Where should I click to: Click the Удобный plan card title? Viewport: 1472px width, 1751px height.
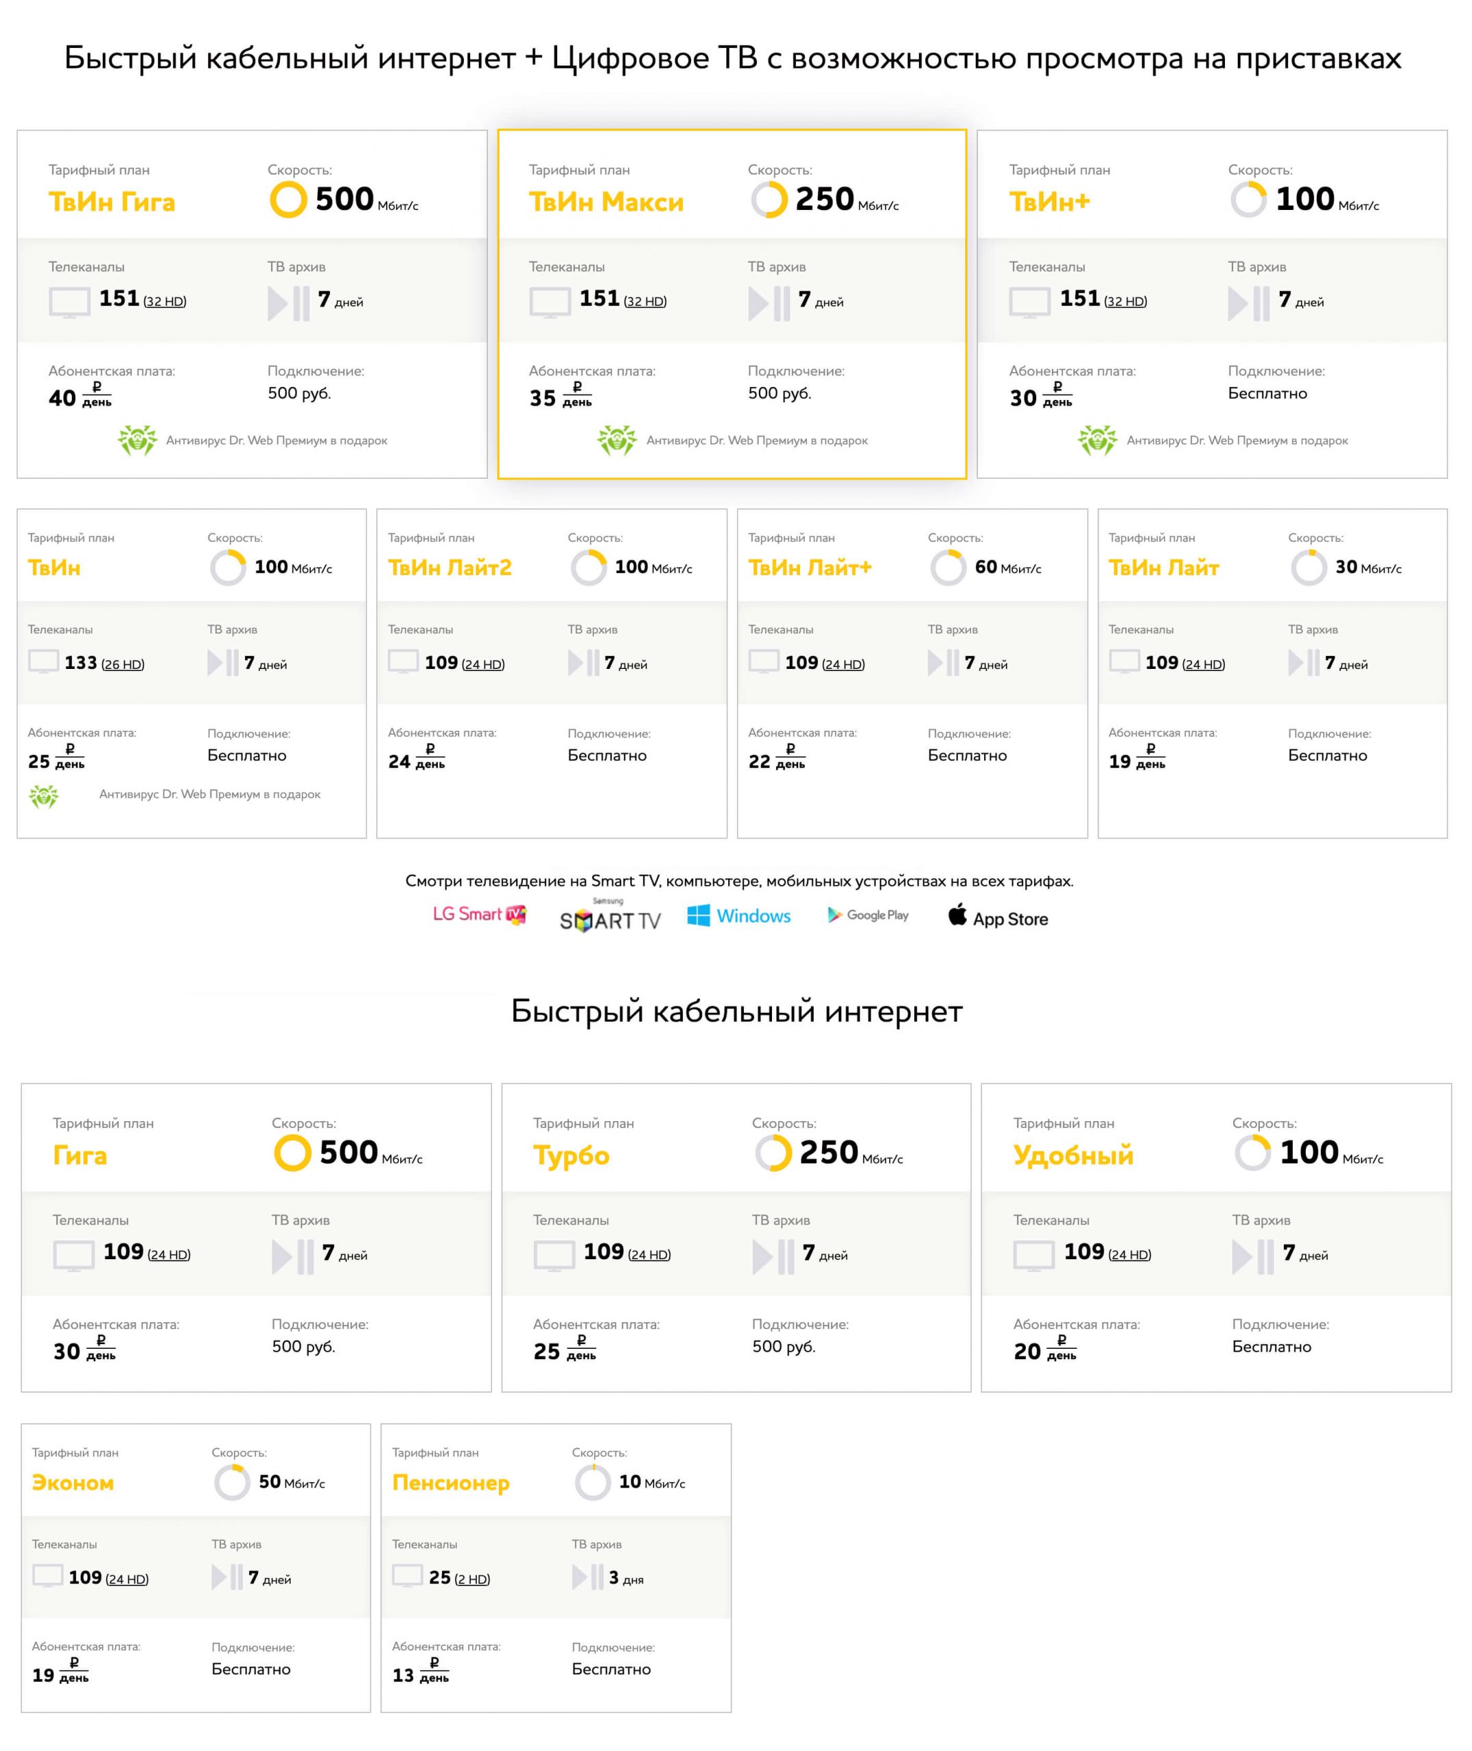[1073, 1156]
